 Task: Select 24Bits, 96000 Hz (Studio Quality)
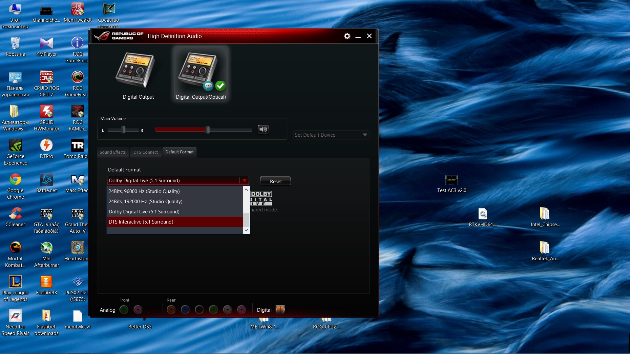(144, 191)
